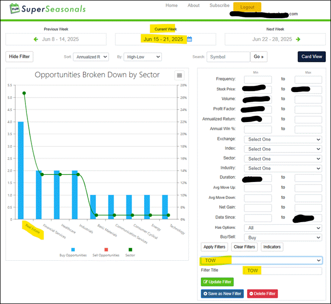Open the Home menu item
Screen dimensions: 331x304
click(172, 6)
